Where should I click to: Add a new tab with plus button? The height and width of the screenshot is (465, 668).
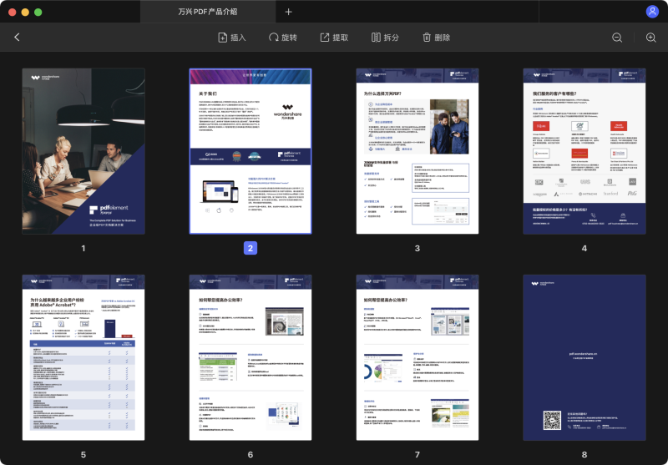(289, 12)
